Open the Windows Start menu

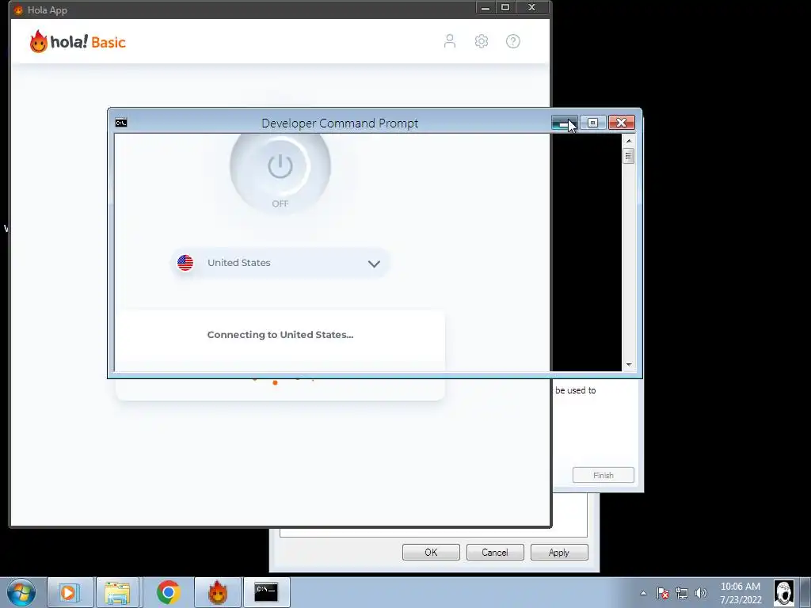tap(21, 592)
